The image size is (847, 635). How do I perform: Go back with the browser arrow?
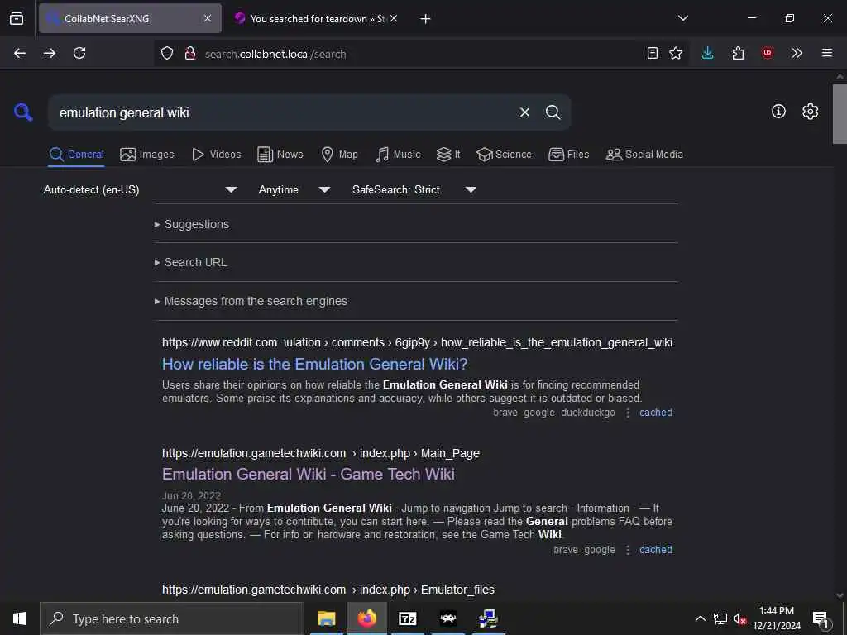coord(20,53)
